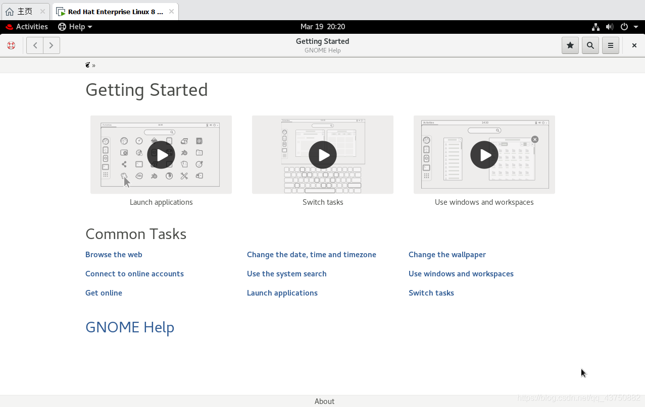The image size is (645, 407).
Task: Open the GNOME Help heading link
Action: click(x=130, y=327)
